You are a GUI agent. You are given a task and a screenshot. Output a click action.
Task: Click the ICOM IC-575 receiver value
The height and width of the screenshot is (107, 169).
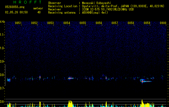[x=108, y=9]
